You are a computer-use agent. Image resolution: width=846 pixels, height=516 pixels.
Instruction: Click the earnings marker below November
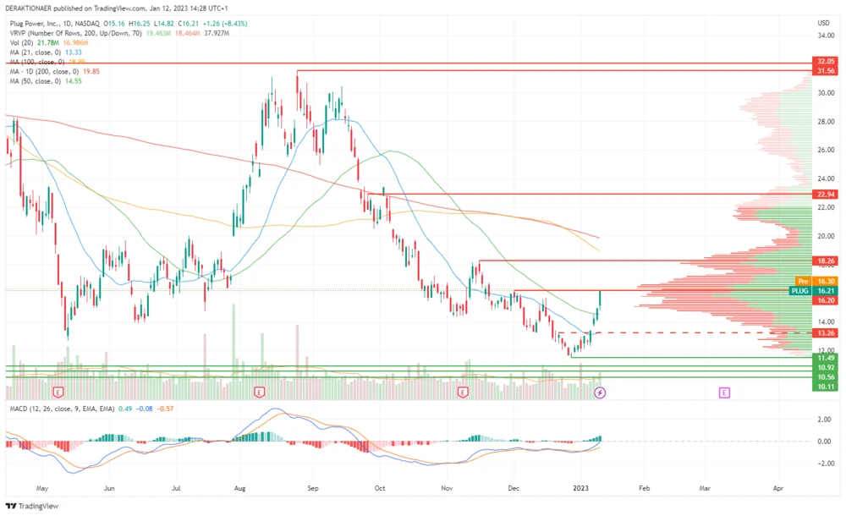[463, 392]
